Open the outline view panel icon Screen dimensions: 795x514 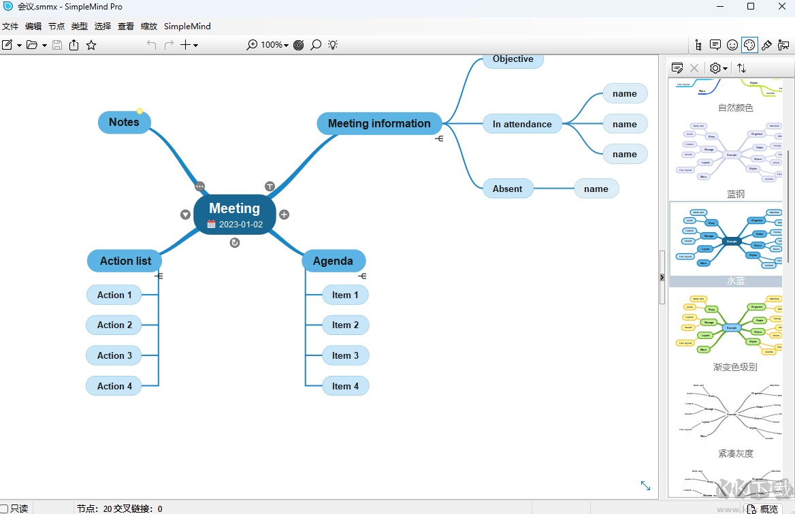[x=697, y=44]
